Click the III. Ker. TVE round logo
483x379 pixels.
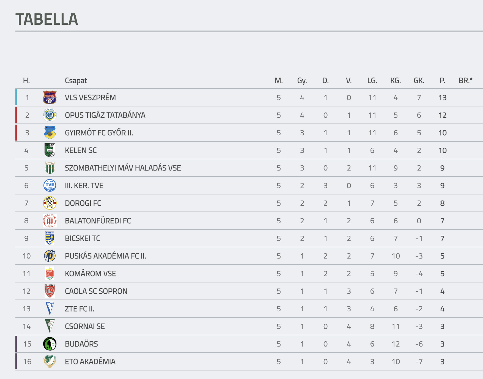click(50, 185)
